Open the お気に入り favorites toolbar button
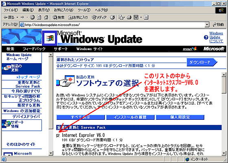Screen dimensions: 228x163 (x=78, y=18)
